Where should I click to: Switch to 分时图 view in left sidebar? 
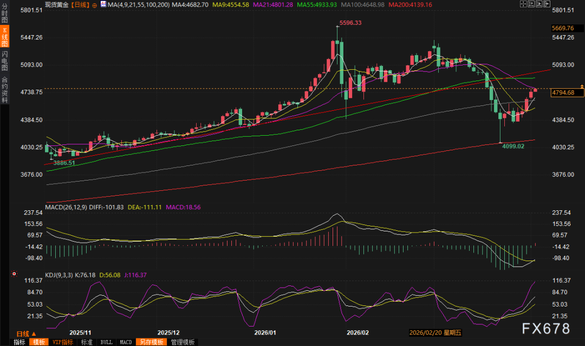click(x=5, y=15)
